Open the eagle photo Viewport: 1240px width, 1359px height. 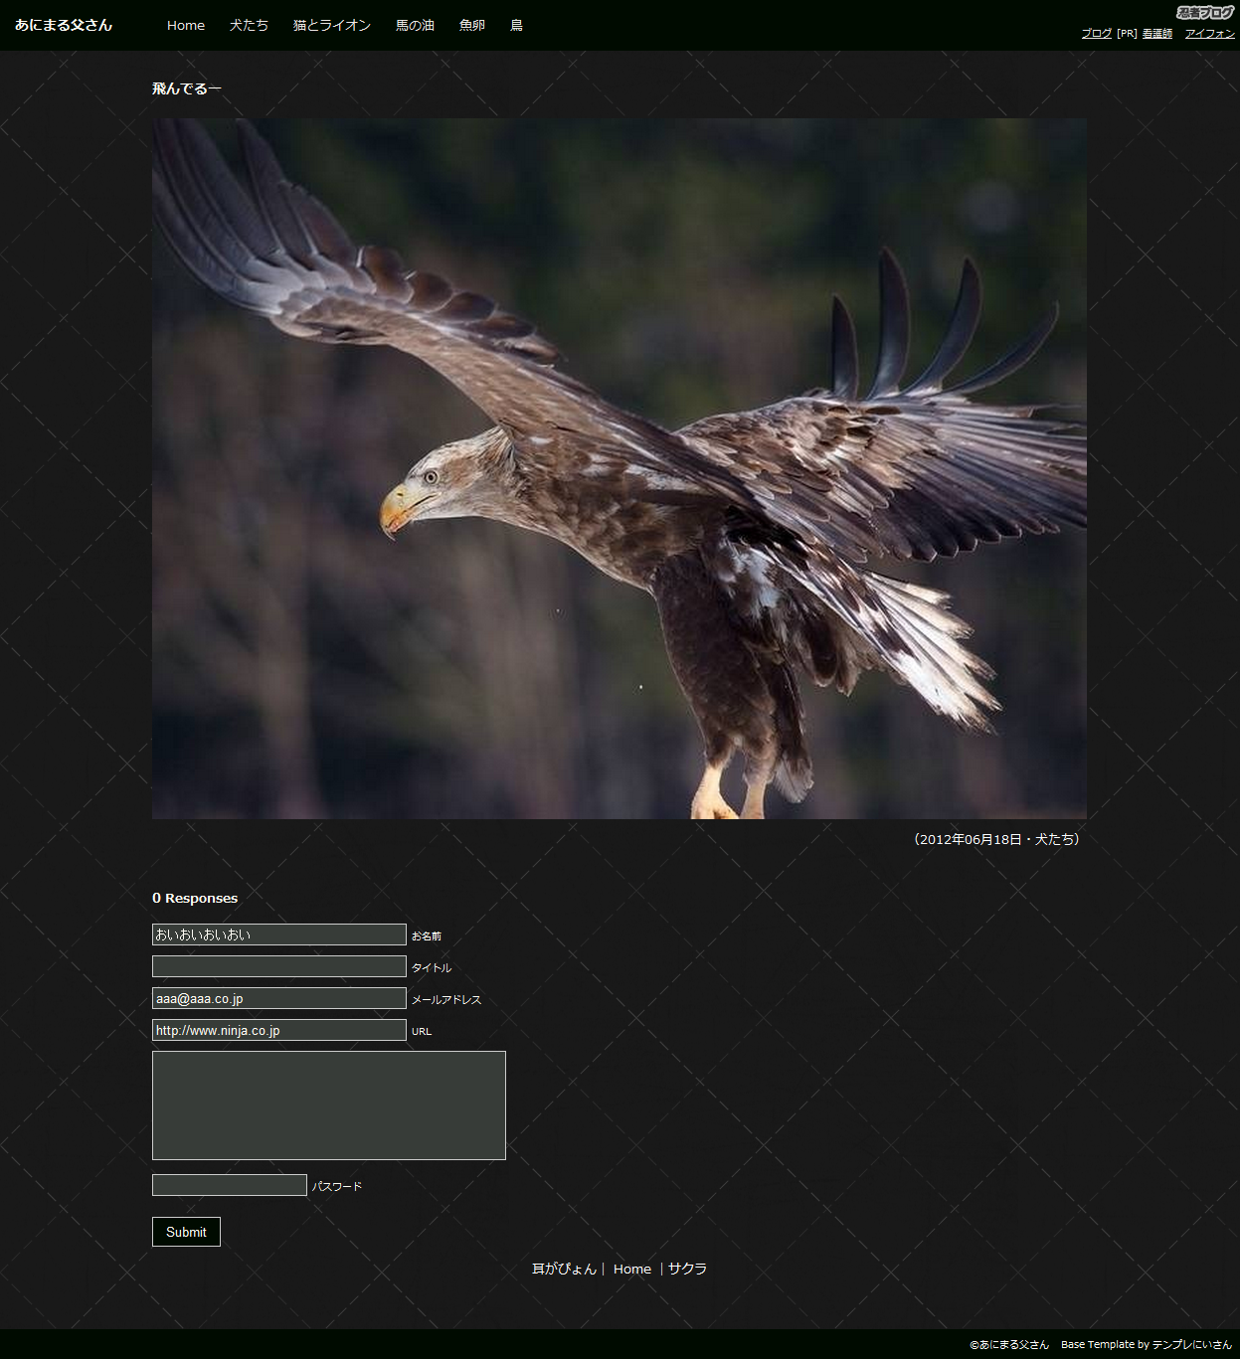click(x=620, y=468)
